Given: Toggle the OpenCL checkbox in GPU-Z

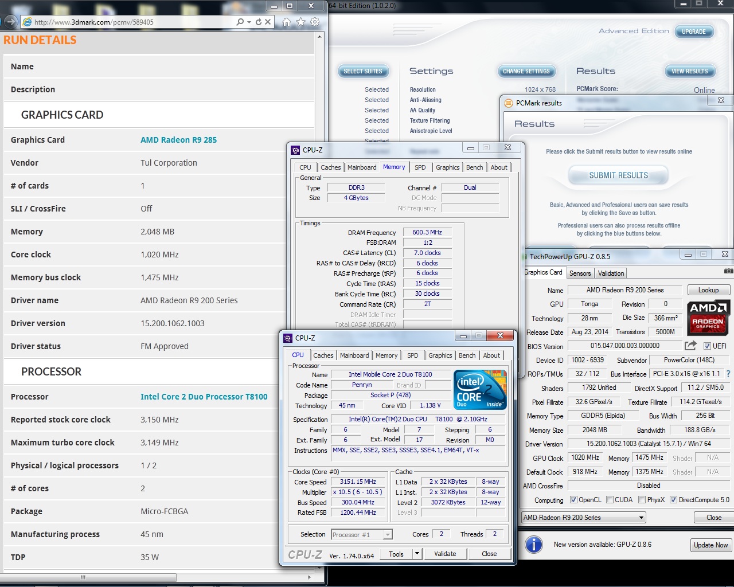Looking at the screenshot, I should click(573, 500).
